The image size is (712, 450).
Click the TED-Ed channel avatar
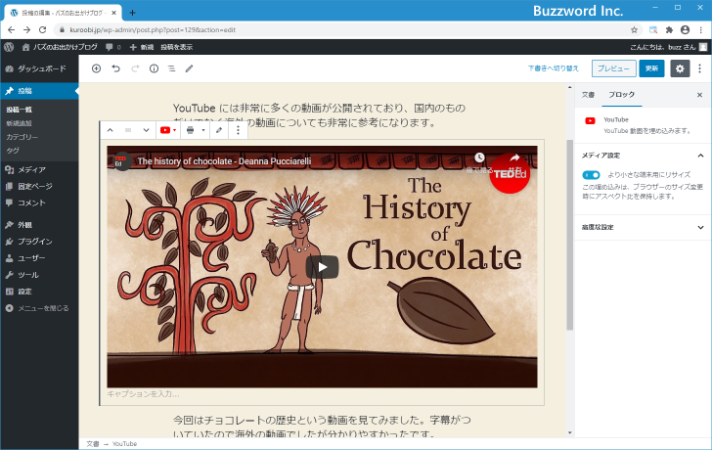coord(120,161)
